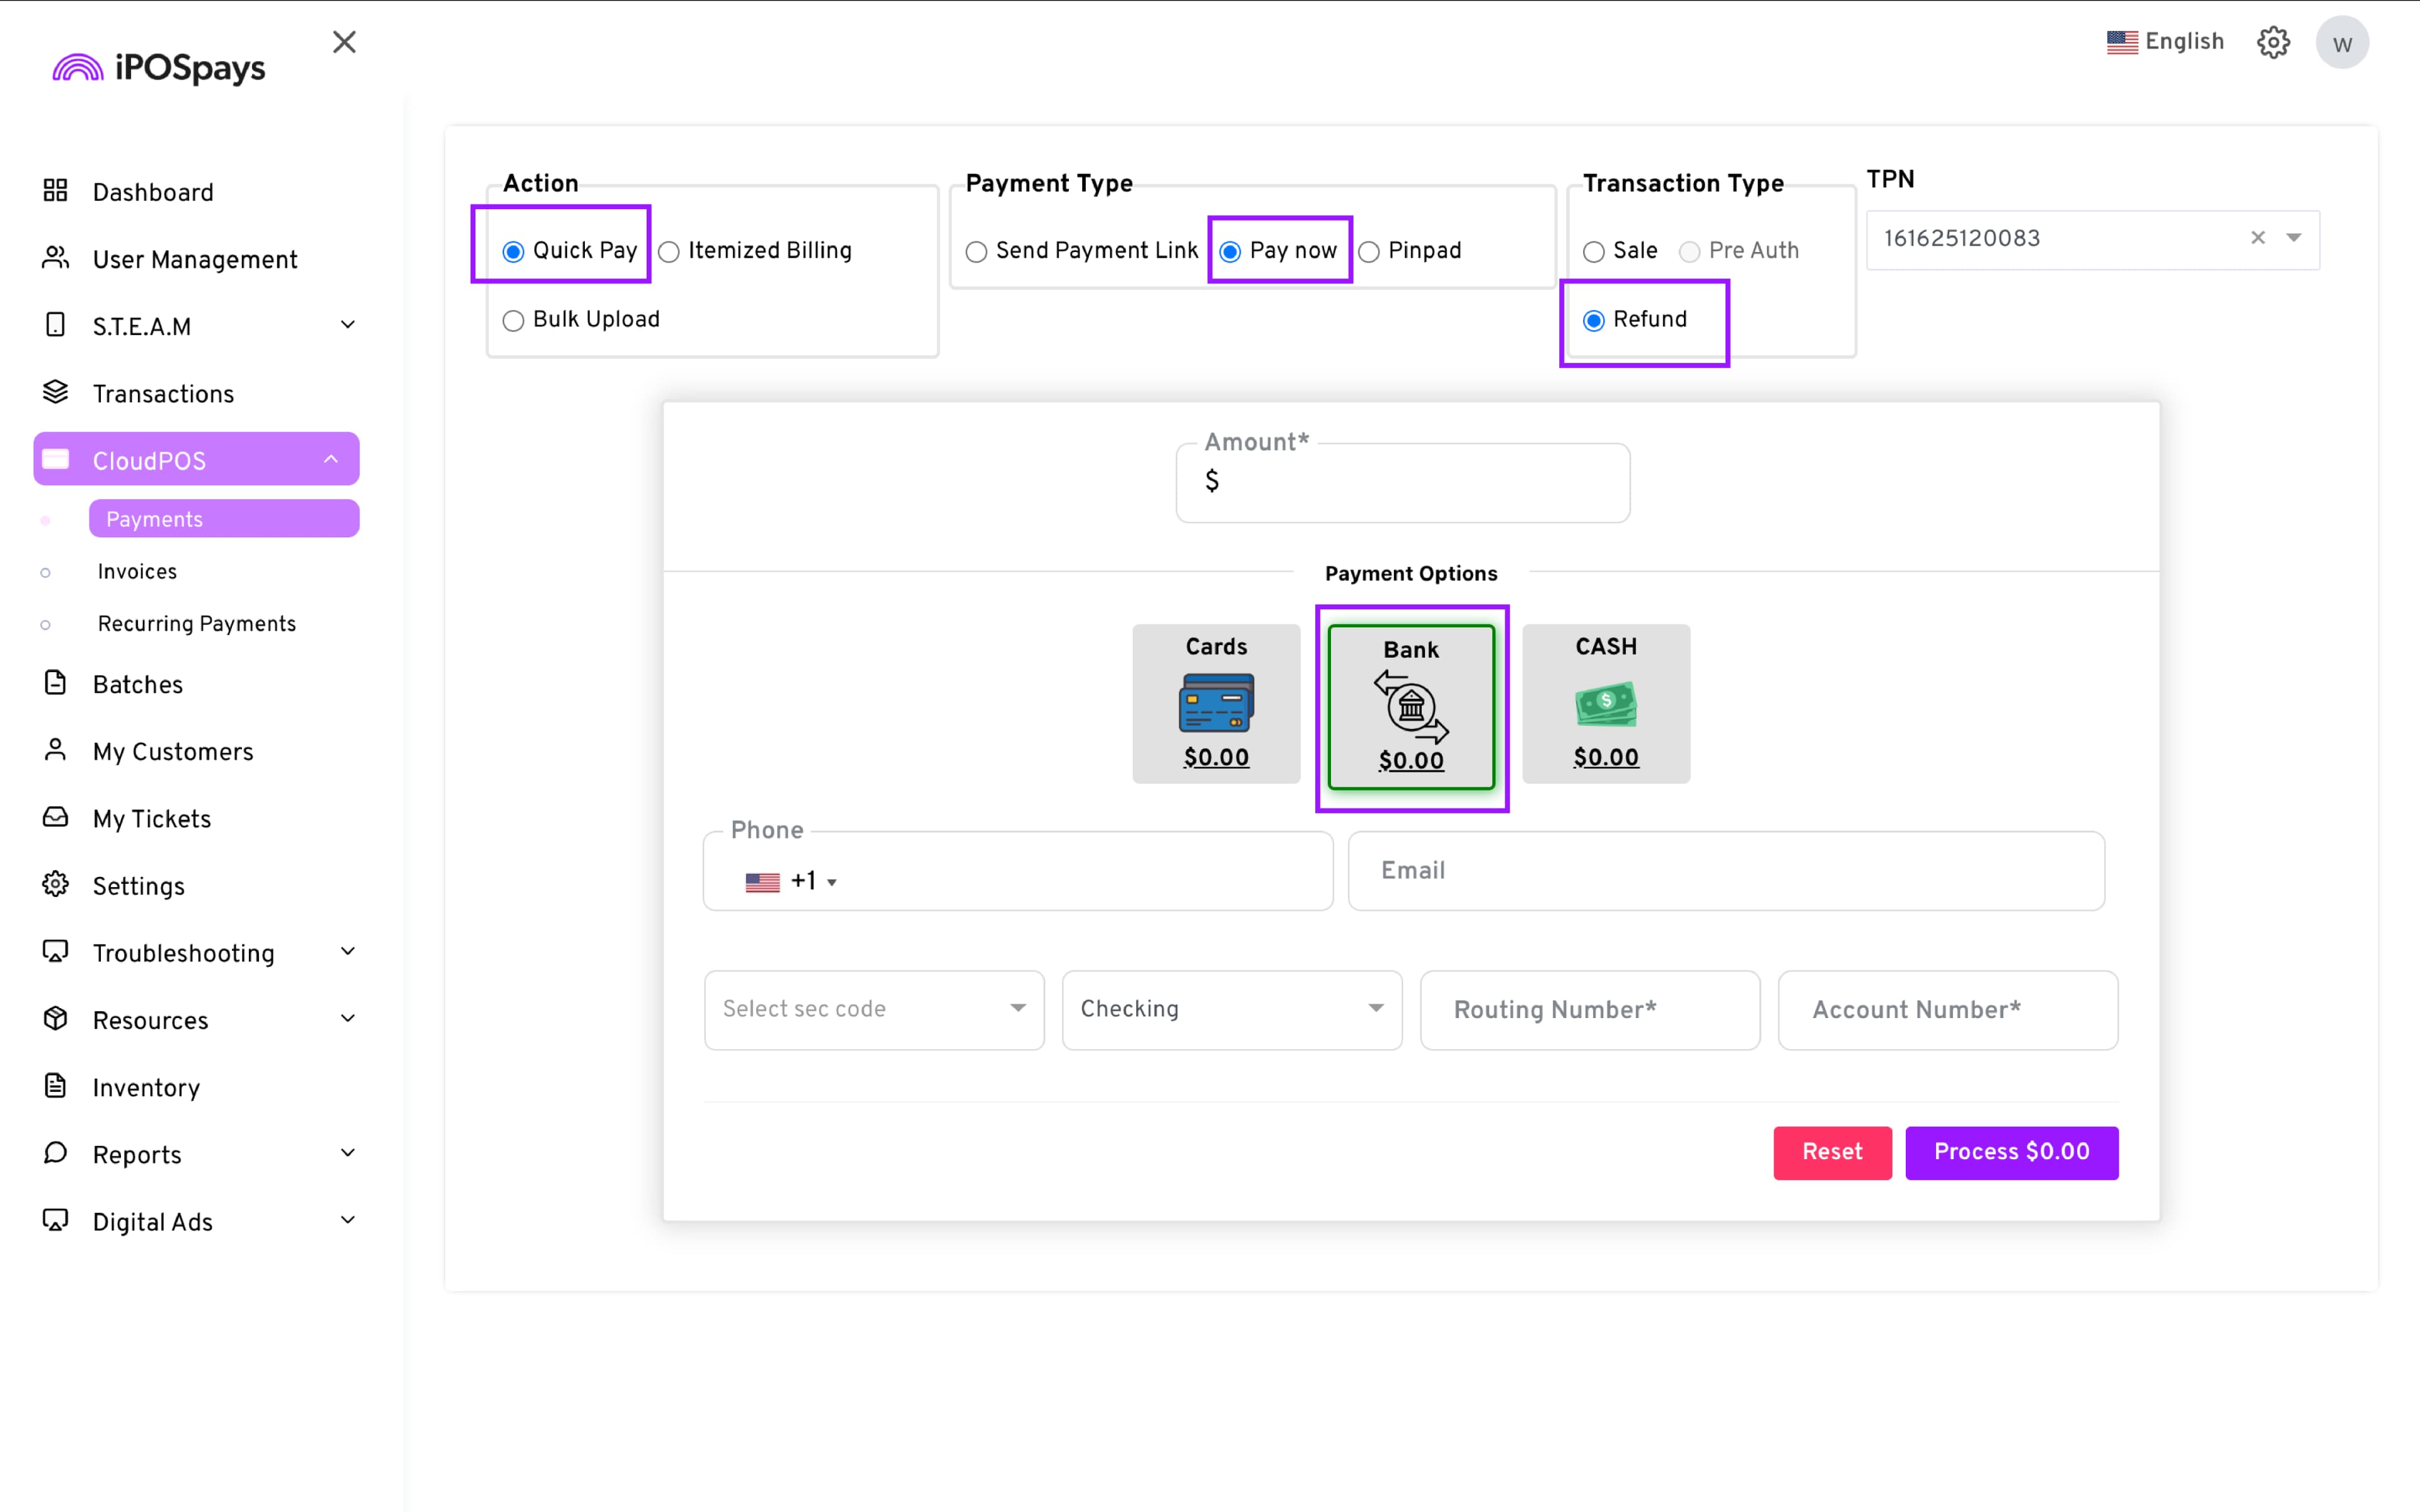
Task: Click the Cards payment option icon
Action: [1216, 703]
